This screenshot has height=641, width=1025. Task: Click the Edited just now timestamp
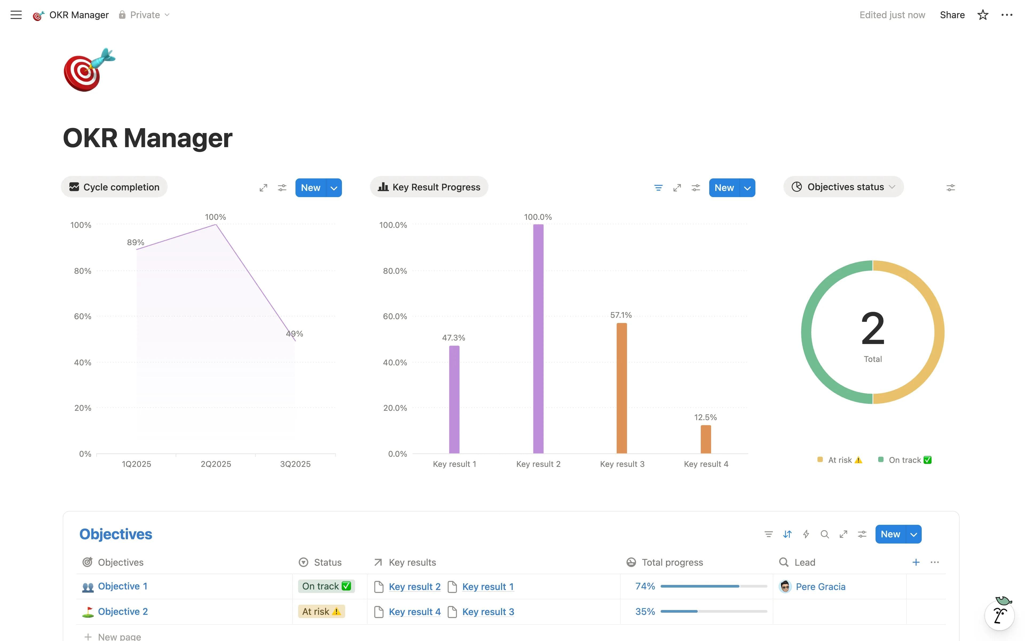tap(892, 15)
